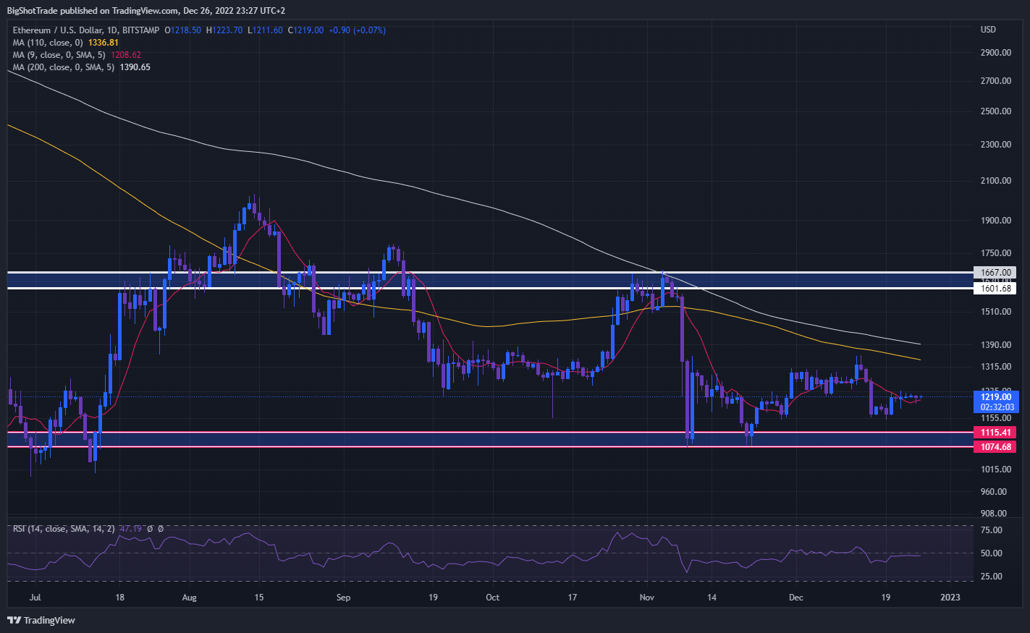
Task: Click the 1750.00 price scale value
Action: point(996,253)
